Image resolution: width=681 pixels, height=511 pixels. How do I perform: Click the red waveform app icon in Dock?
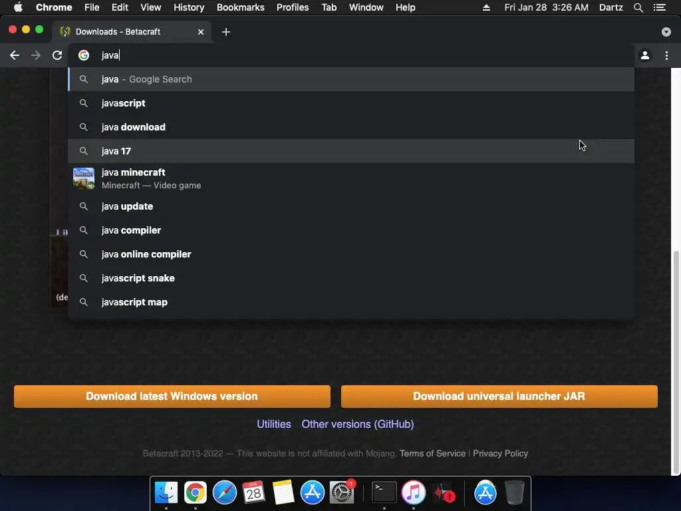tap(444, 493)
